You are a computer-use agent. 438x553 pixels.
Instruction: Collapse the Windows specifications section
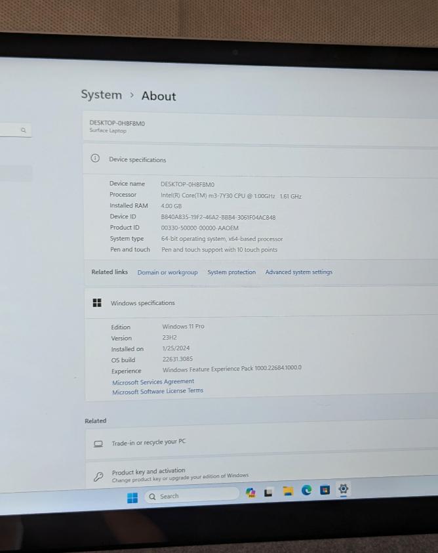point(261,302)
